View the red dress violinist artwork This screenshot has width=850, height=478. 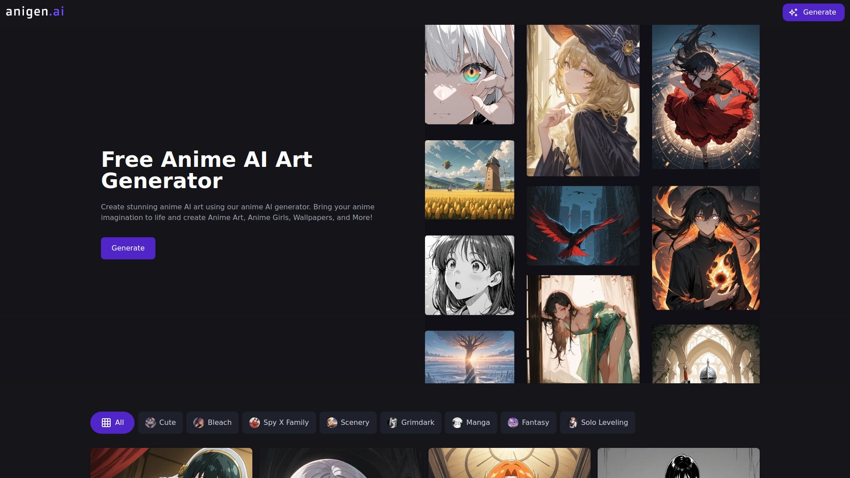[706, 96]
